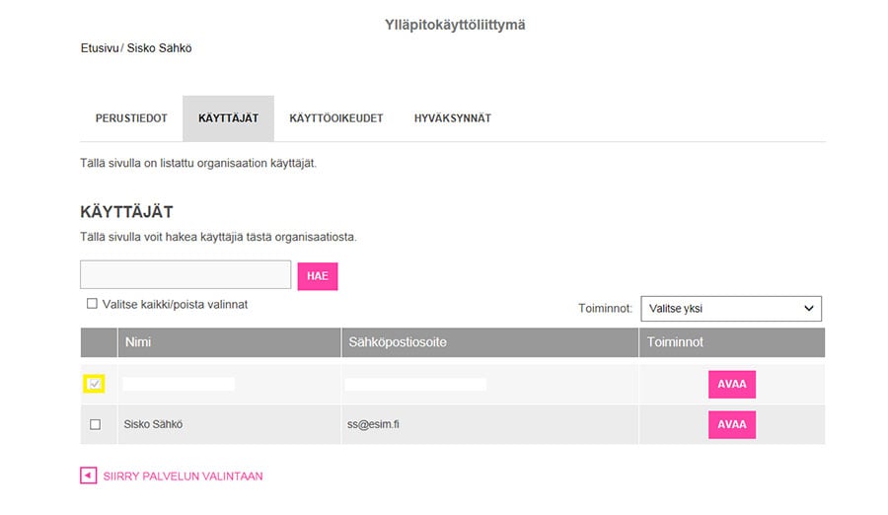The height and width of the screenshot is (515, 888).
Task: Focus the user search input field
Action: click(185, 275)
